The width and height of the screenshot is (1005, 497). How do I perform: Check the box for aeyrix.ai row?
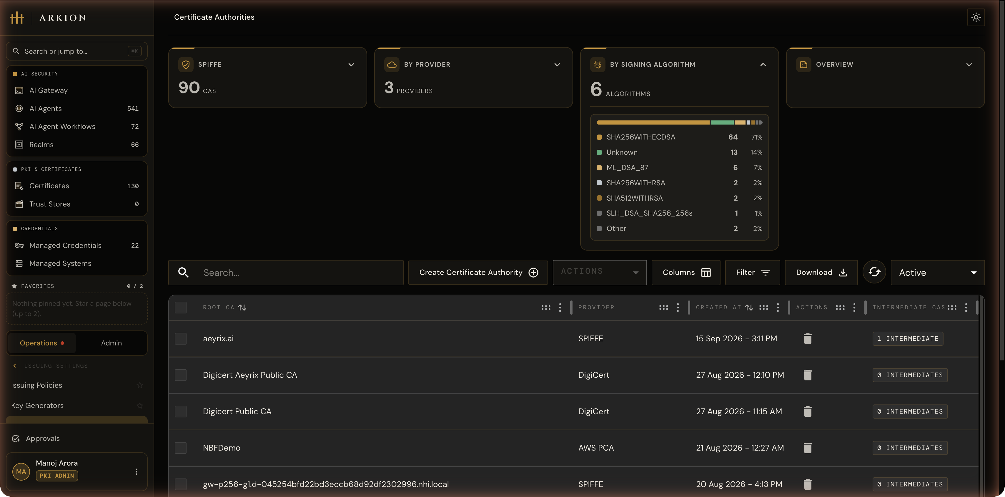coord(181,338)
